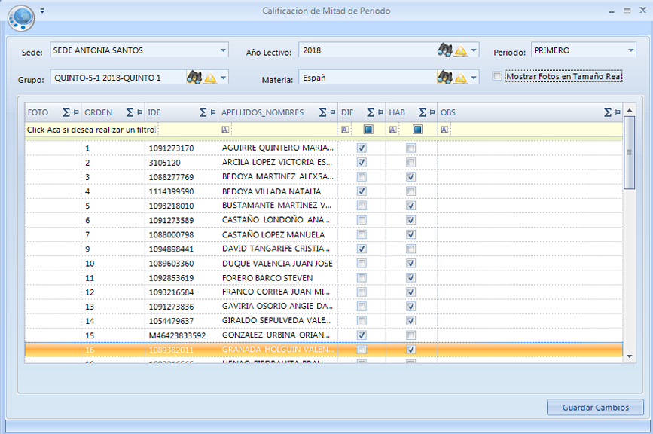Click sigma summary icon in ORDEN column
The width and height of the screenshot is (653, 434).
tap(130, 112)
